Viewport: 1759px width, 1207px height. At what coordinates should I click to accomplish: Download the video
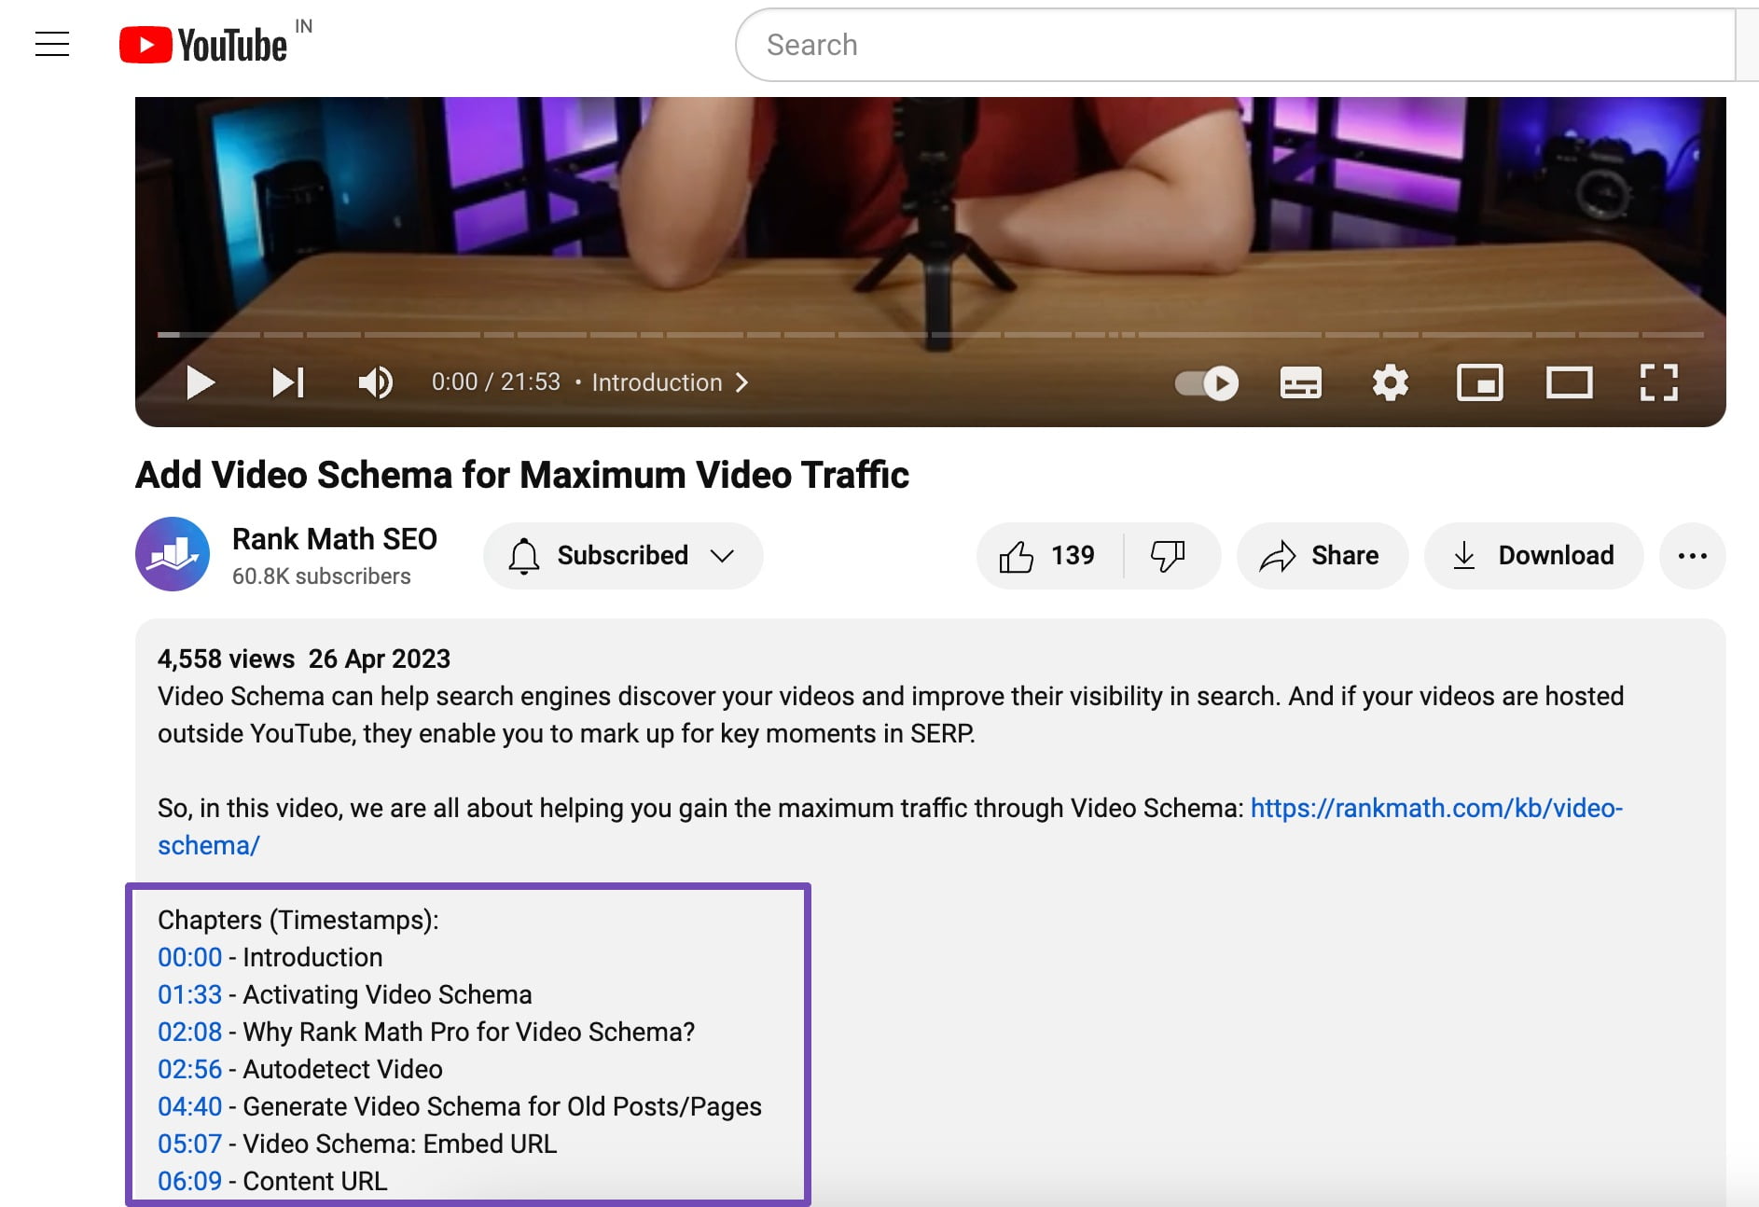[x=1533, y=556]
